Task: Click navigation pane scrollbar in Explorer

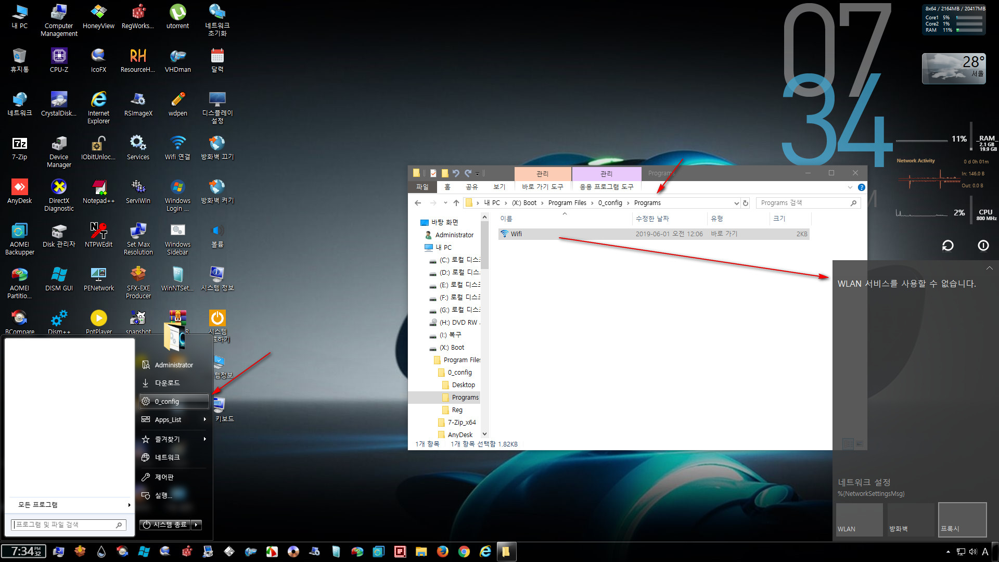Action: tap(484, 245)
